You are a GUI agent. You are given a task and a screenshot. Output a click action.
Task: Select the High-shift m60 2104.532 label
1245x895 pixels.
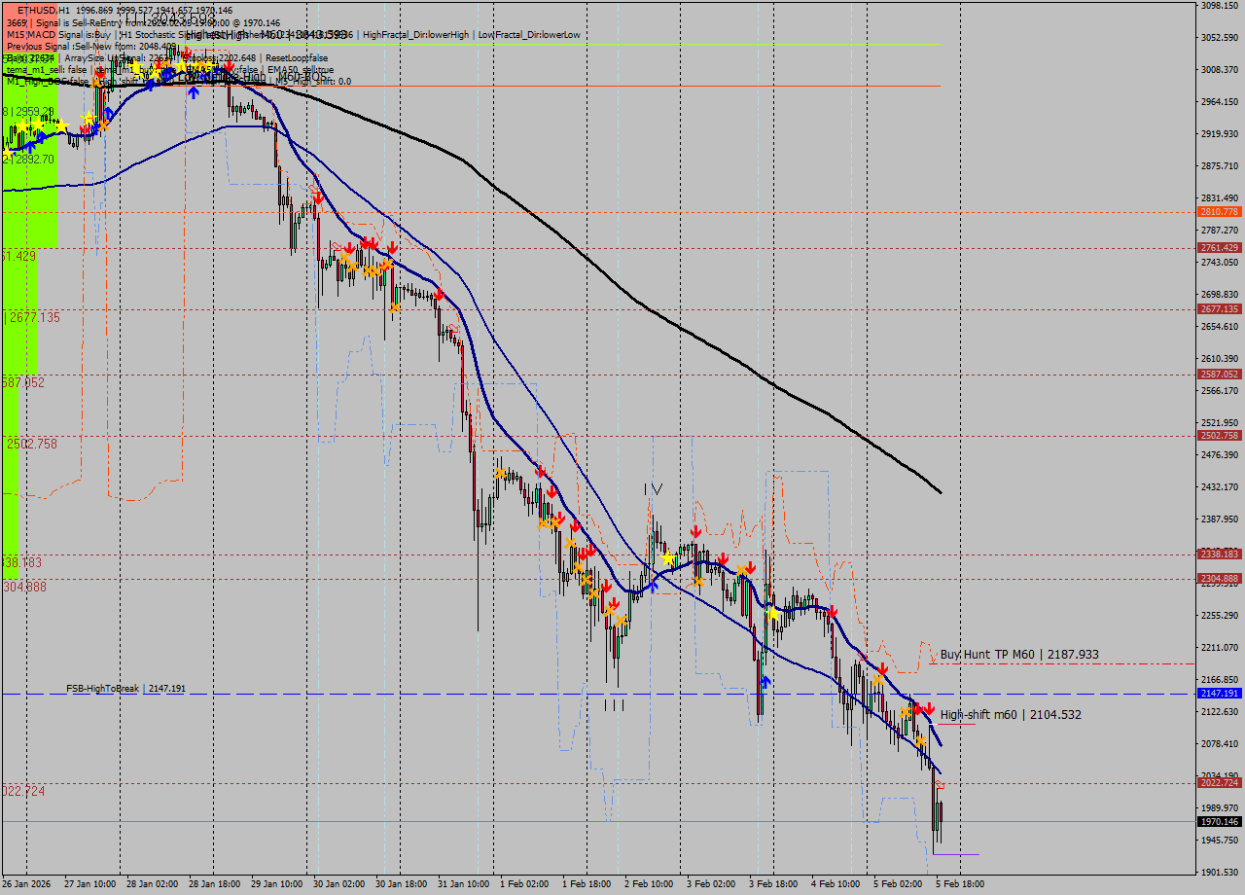tap(1010, 715)
